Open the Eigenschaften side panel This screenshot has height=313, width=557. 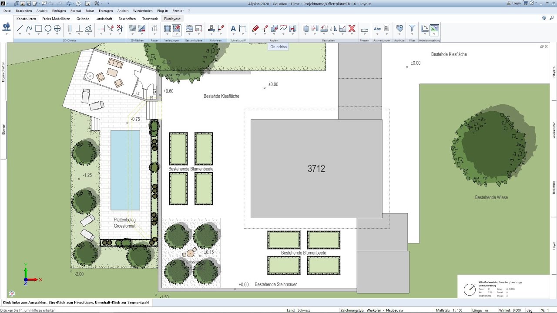[x=3, y=72]
